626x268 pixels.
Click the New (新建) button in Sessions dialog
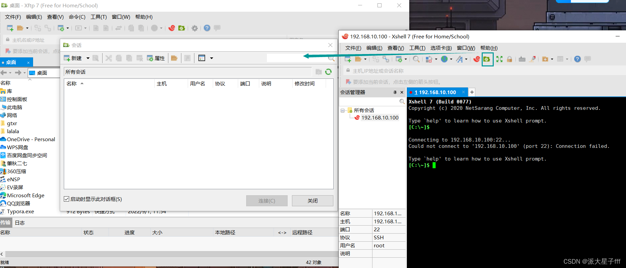tap(73, 58)
